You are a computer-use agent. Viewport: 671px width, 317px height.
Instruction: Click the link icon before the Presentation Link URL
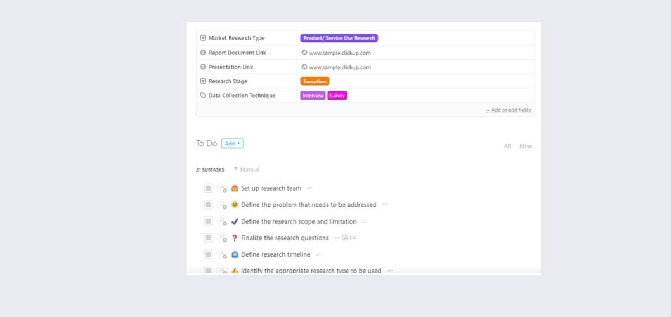pos(304,67)
